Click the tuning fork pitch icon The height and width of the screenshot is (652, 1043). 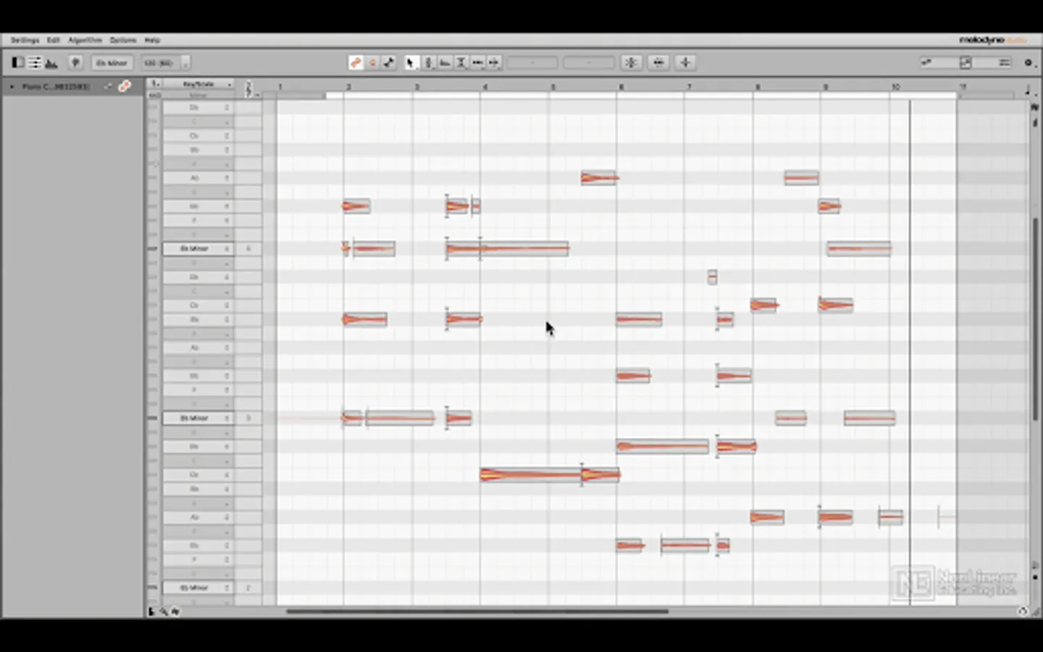[75, 63]
